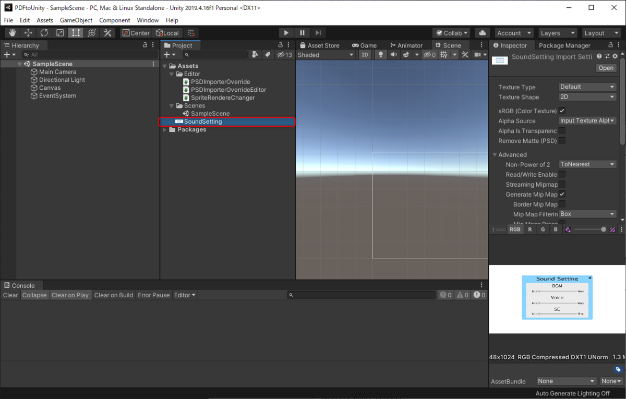Open Inspector help icon for SoundSetting
Viewport: 626px width, 399px height.
click(x=599, y=56)
